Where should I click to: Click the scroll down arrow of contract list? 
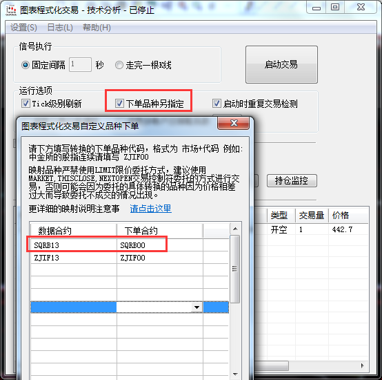(235, 374)
